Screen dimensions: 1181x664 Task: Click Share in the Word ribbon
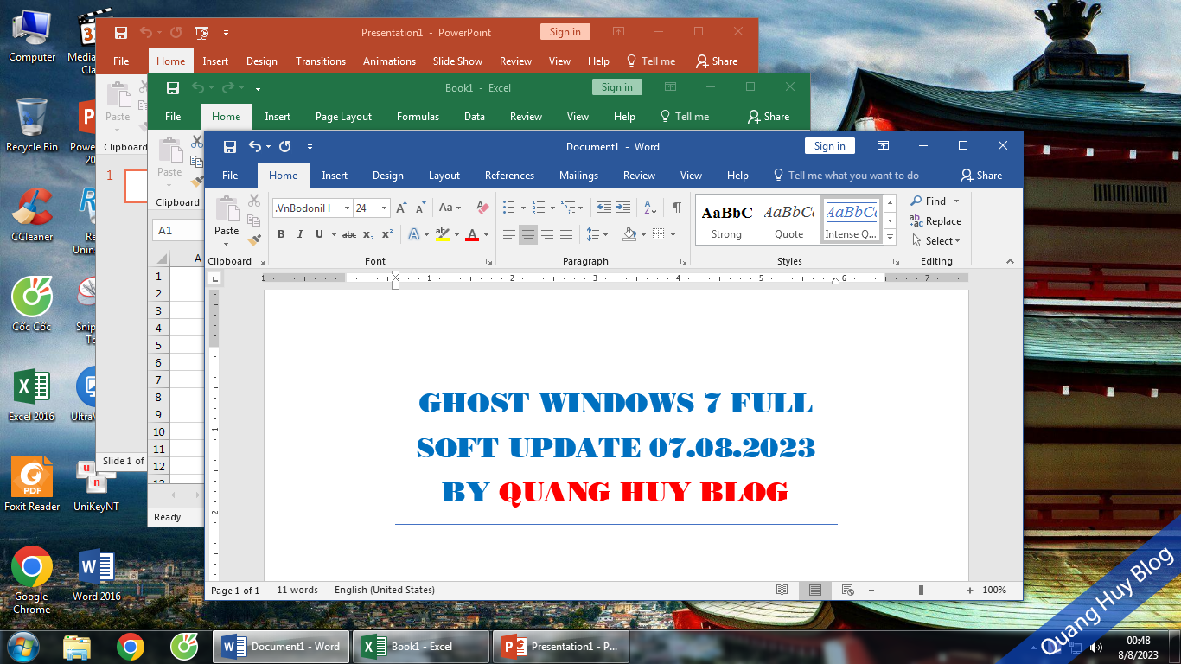click(x=981, y=175)
